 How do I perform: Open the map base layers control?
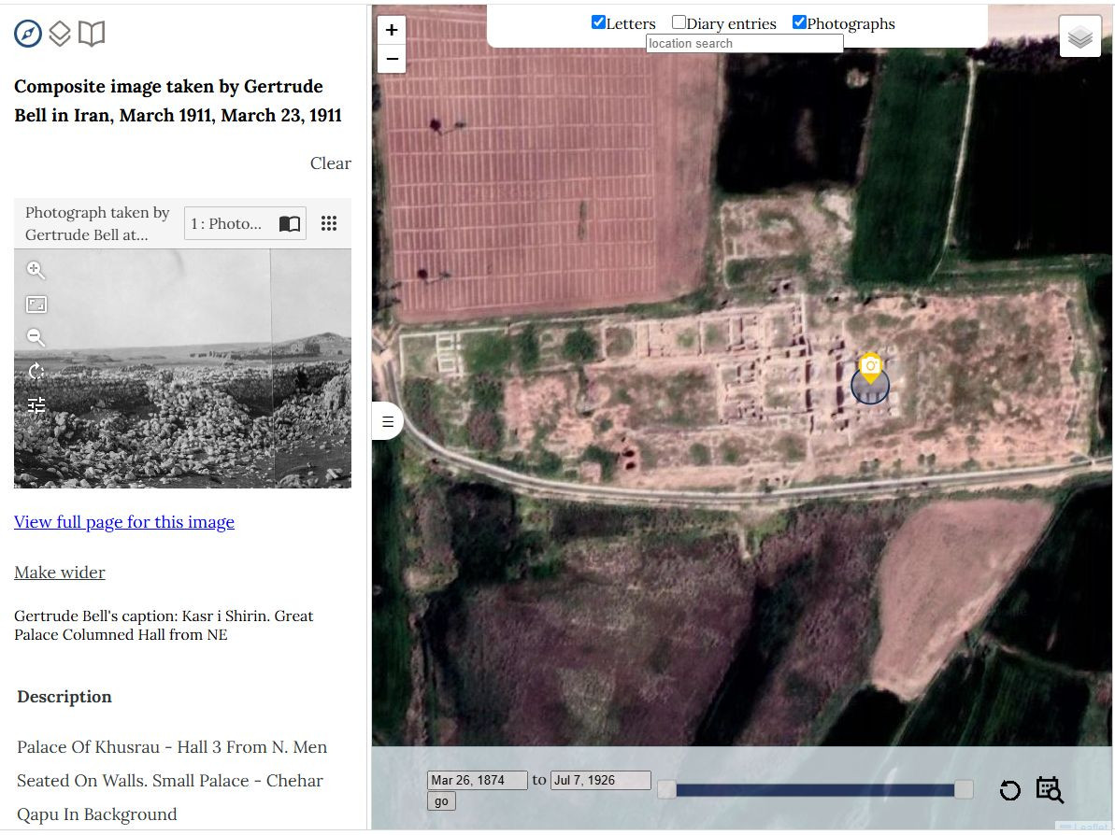point(1080,36)
